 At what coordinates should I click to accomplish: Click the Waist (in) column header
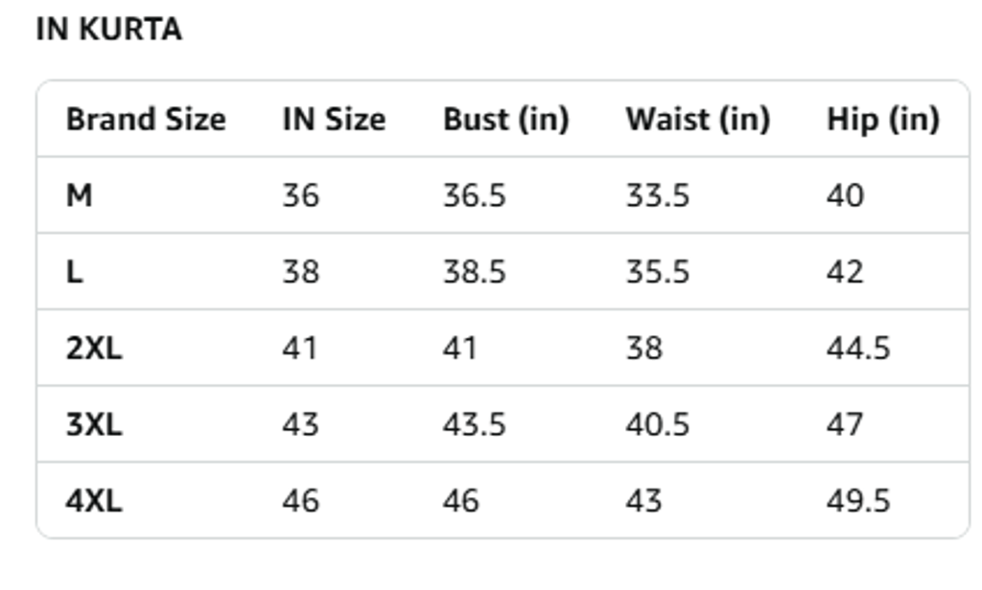698,119
